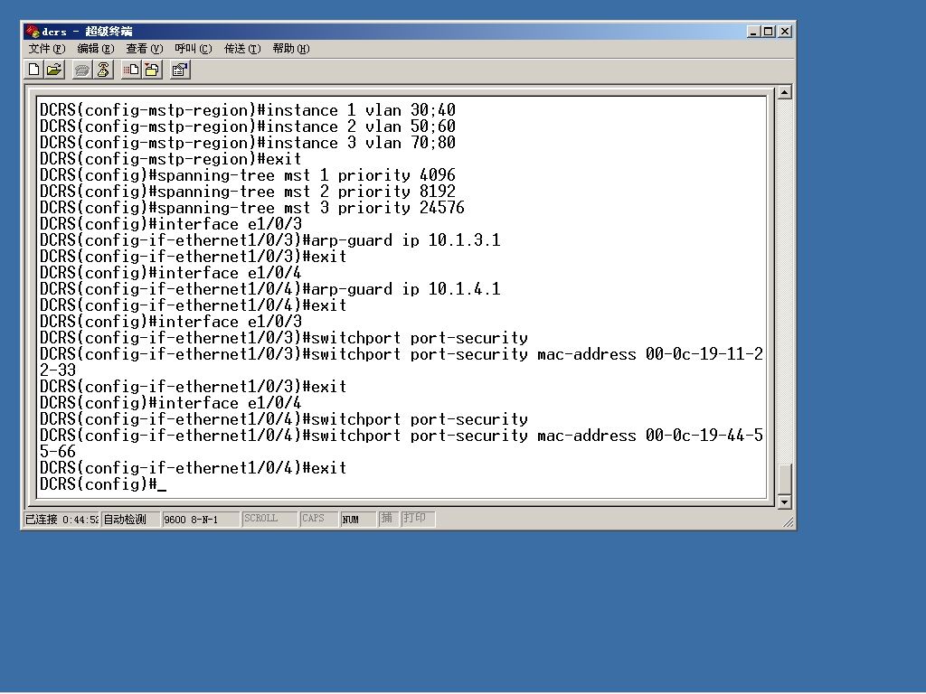Click the window resize grip corner
926x694 pixels.
click(x=789, y=521)
